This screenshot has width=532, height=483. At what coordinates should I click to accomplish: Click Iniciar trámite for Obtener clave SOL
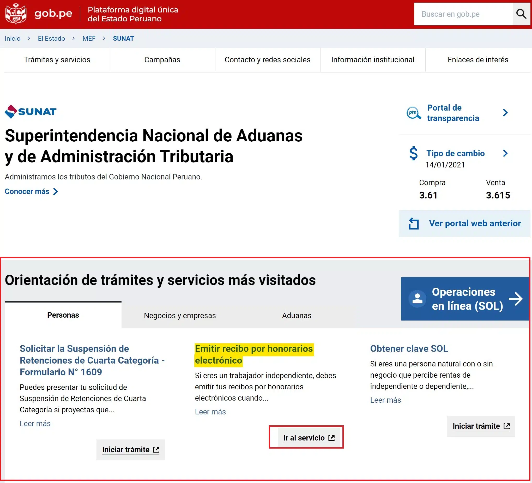coord(481,426)
